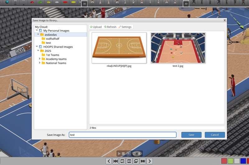Click the next arrow in the bottom toolbar

[150, 161]
